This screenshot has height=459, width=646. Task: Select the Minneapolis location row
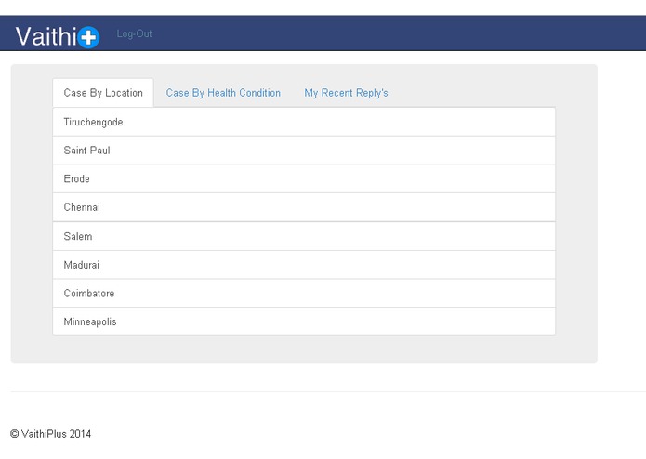(x=304, y=321)
